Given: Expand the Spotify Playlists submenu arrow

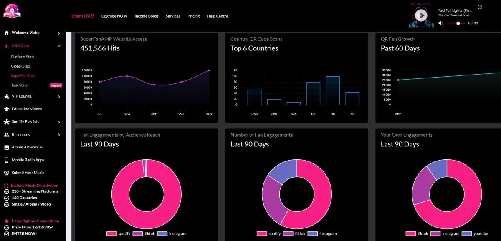Looking at the screenshot, I should [x=59, y=122].
